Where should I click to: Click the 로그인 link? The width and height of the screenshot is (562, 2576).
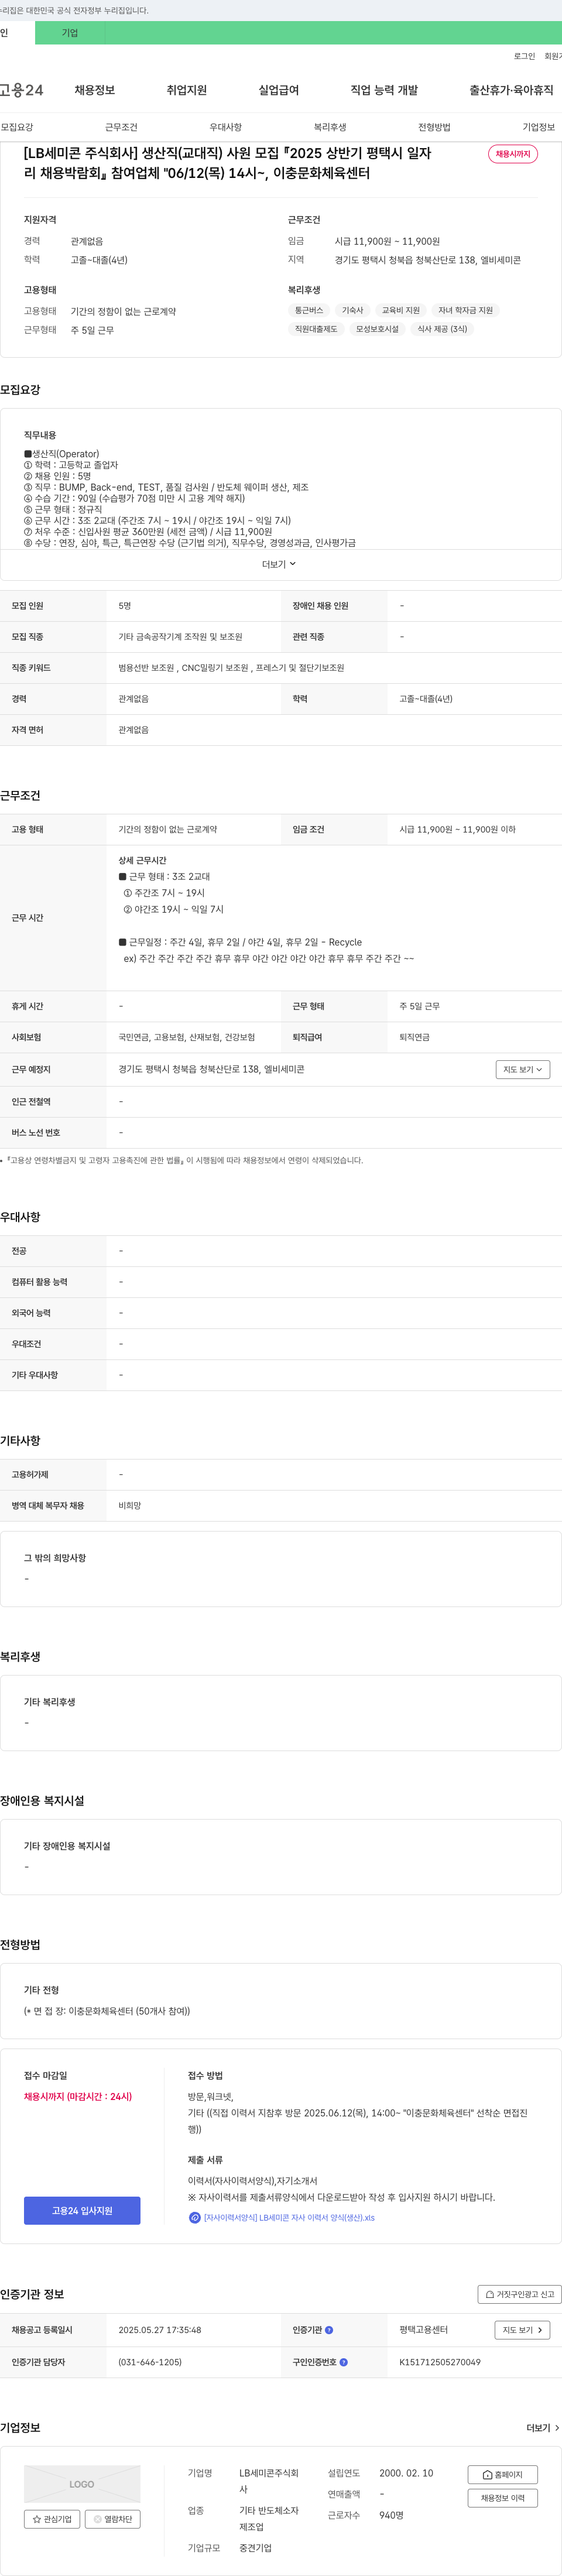click(x=524, y=56)
